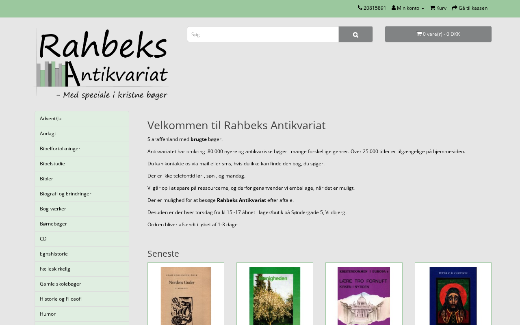Open the green Menigheden book thumbnail
Screen dimensions: 520x325
(275, 296)
